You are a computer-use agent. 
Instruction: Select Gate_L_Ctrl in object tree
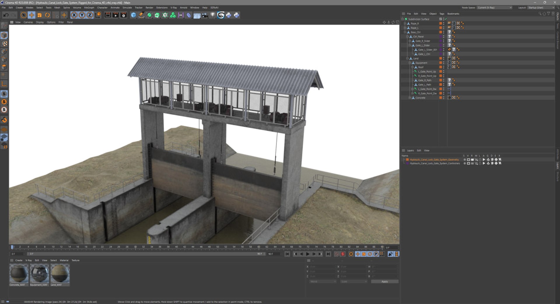[424, 54]
